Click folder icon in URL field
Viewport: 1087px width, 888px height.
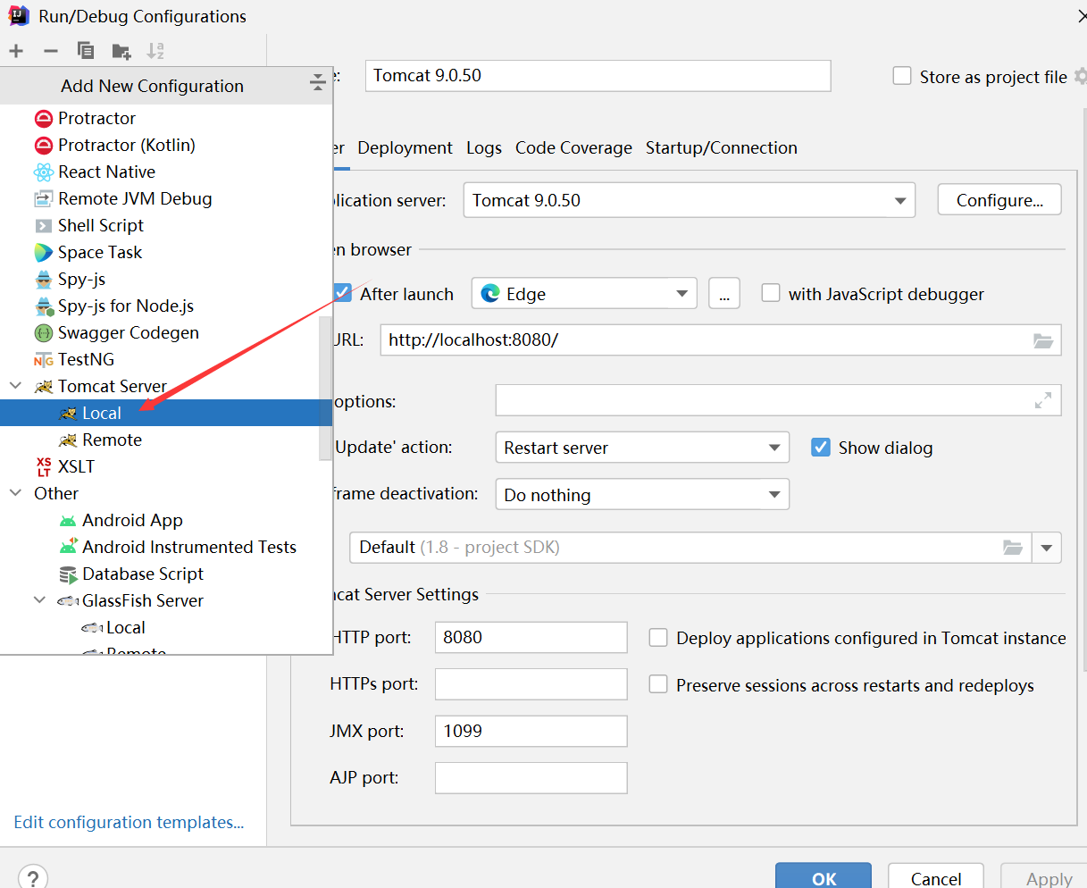coord(1043,340)
